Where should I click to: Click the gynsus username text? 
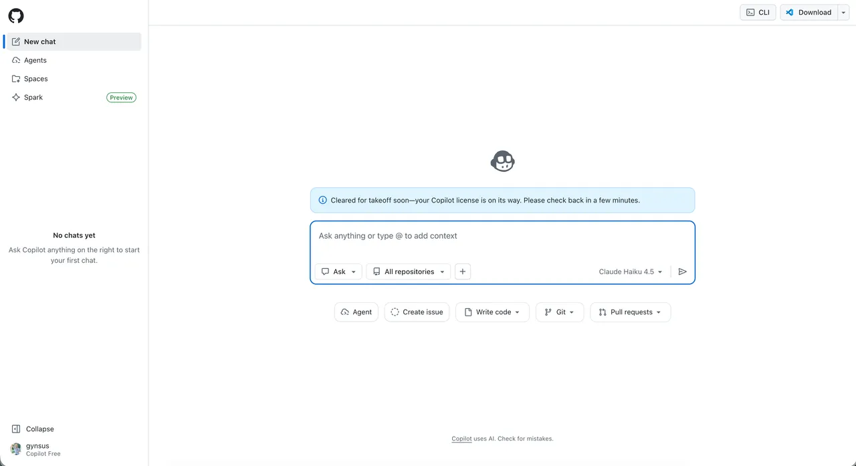click(37, 446)
